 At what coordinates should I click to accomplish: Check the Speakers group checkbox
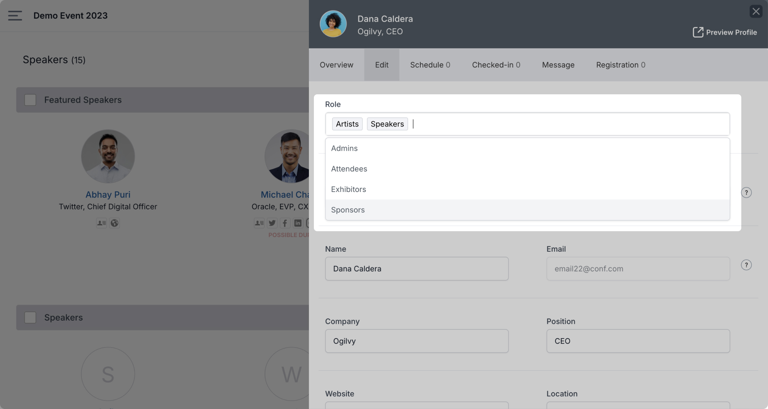coord(30,318)
